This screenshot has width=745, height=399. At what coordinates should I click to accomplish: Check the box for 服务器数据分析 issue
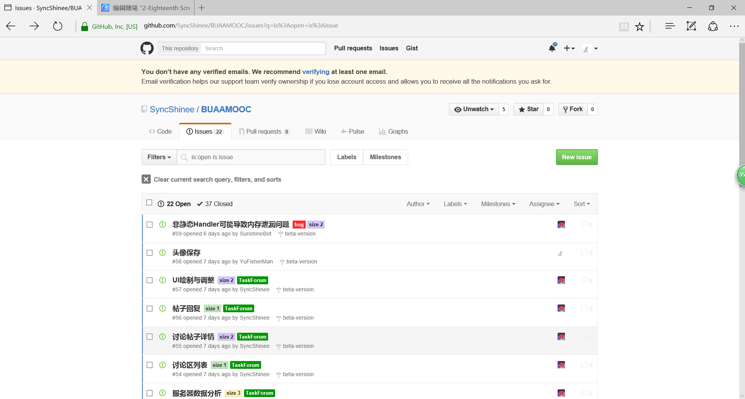point(149,393)
